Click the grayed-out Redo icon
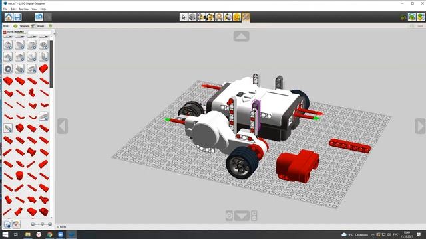The width and height of the screenshot is (426, 239). coord(48,17)
